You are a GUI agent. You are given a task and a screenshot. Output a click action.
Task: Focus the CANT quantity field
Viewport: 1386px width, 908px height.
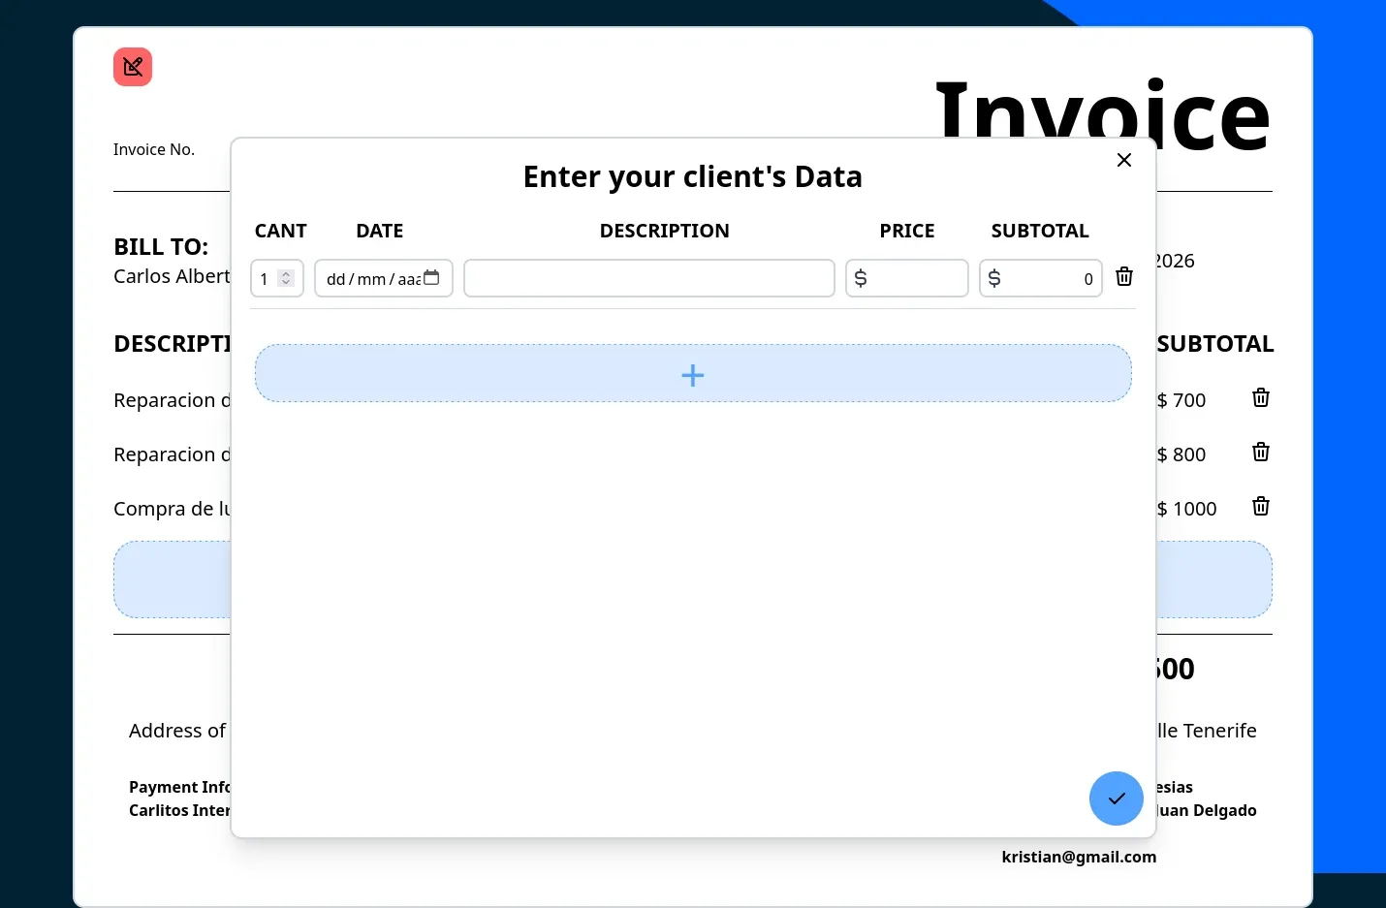[x=266, y=279]
